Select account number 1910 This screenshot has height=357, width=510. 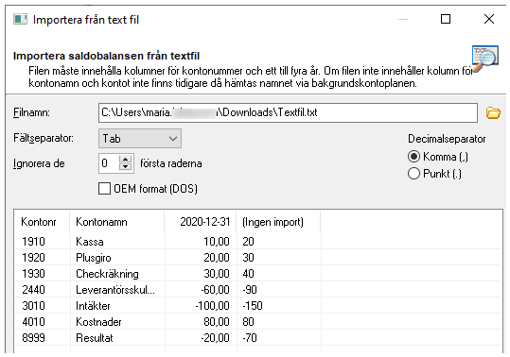(x=33, y=242)
